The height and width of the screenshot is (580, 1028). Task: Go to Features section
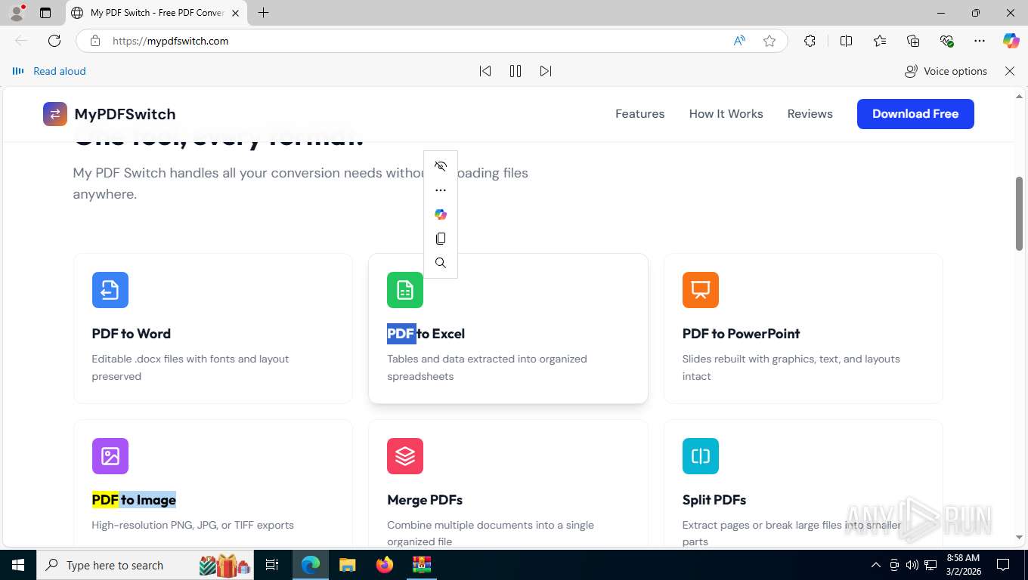[x=640, y=114]
